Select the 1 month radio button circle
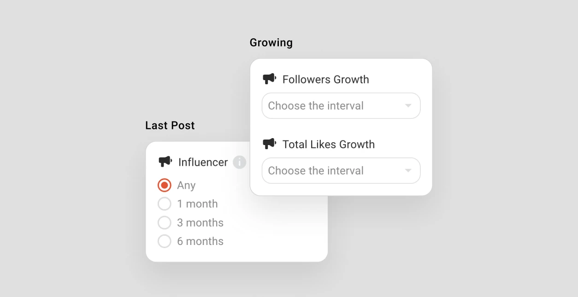Viewport: 578px width, 297px height. 165,204
